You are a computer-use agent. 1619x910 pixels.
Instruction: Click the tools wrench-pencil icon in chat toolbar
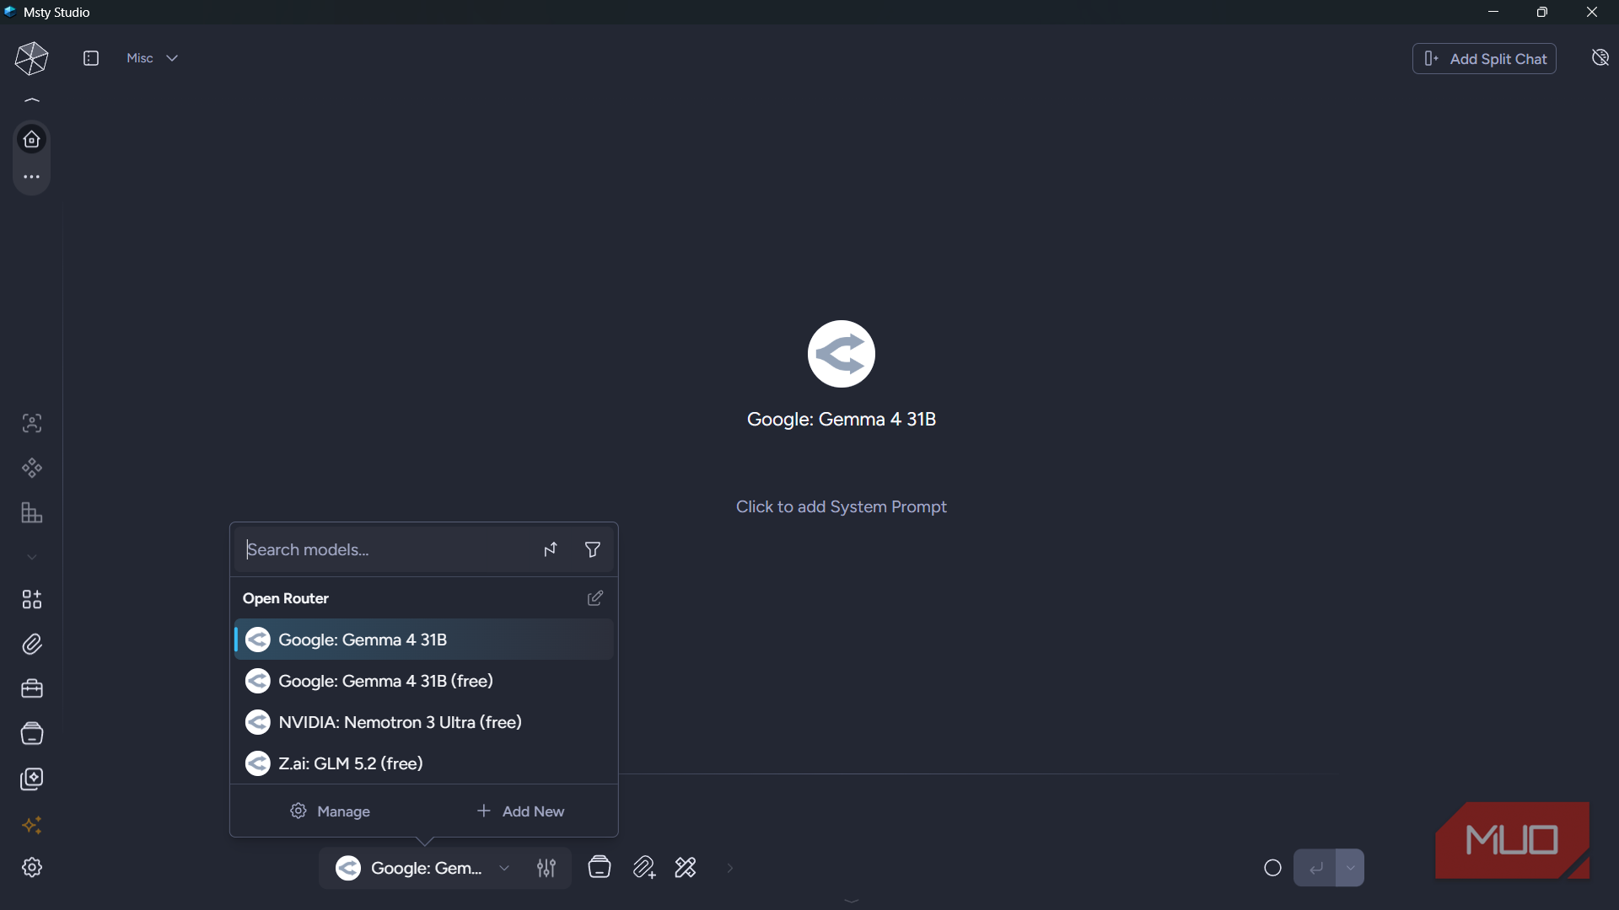pos(686,867)
